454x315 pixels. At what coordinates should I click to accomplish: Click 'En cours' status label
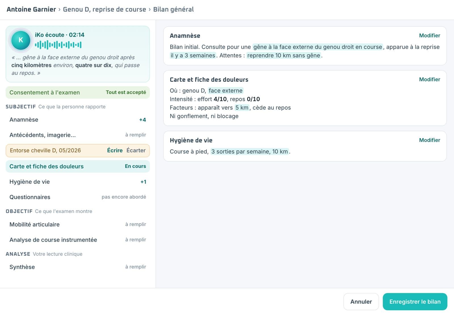135,166
